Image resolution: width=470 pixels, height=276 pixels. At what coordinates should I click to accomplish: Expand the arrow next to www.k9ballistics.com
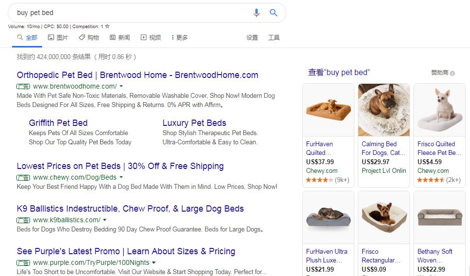tap(105, 220)
